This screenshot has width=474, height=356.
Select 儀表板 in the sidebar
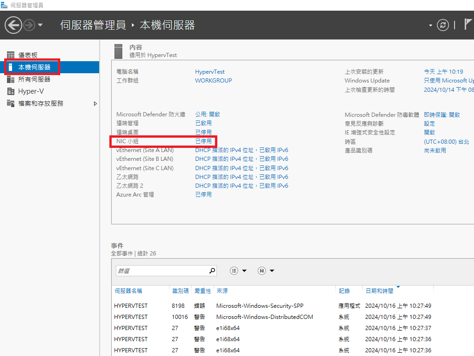tap(28, 55)
